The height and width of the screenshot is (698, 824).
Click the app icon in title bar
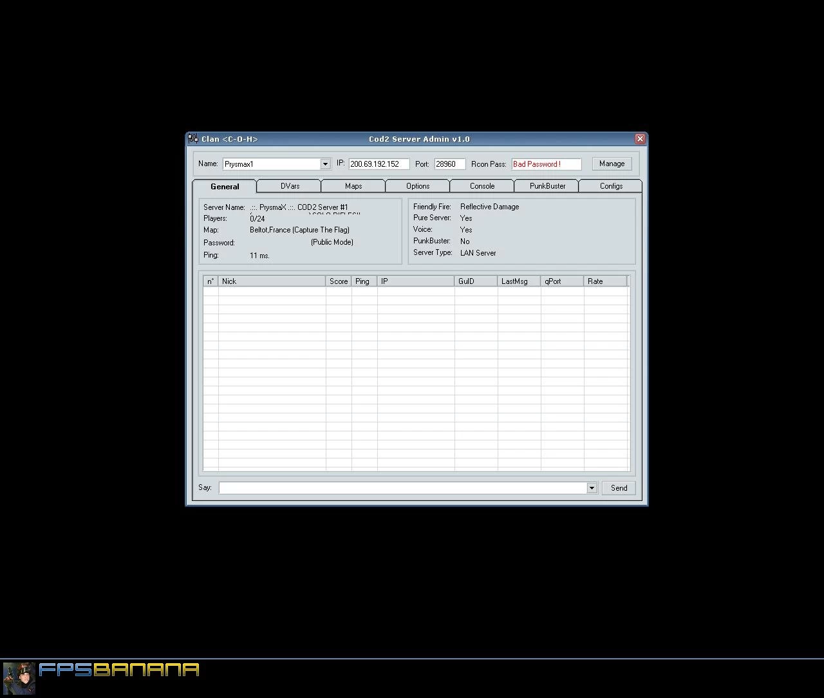(x=193, y=138)
